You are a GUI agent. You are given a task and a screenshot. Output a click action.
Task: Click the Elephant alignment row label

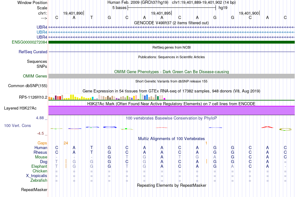coord(39,166)
